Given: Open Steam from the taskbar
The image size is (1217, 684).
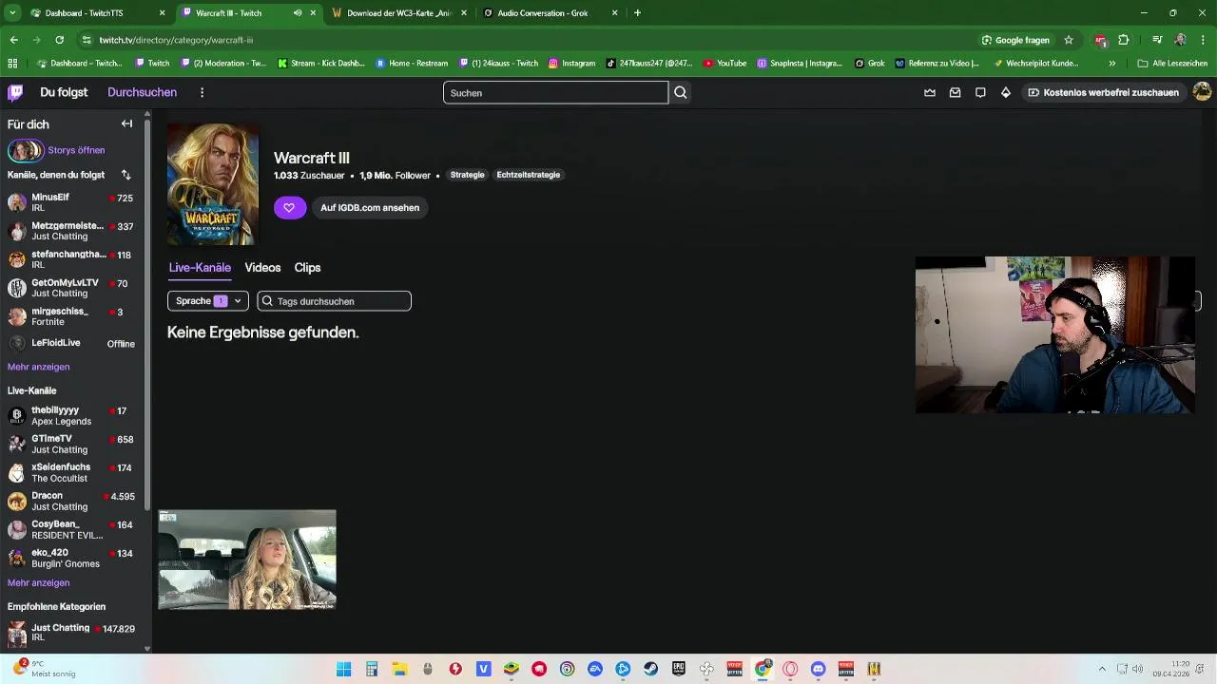Looking at the screenshot, I should pyautogui.click(x=650, y=669).
